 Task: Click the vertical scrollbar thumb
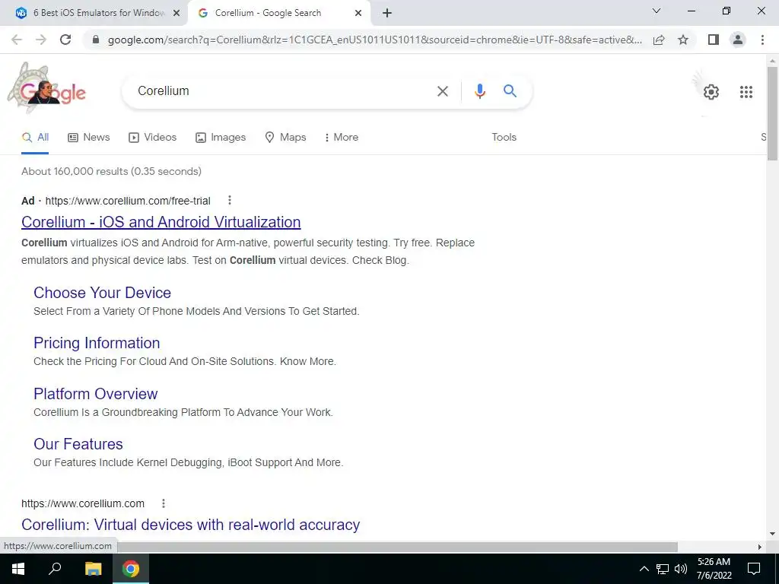pos(772,113)
